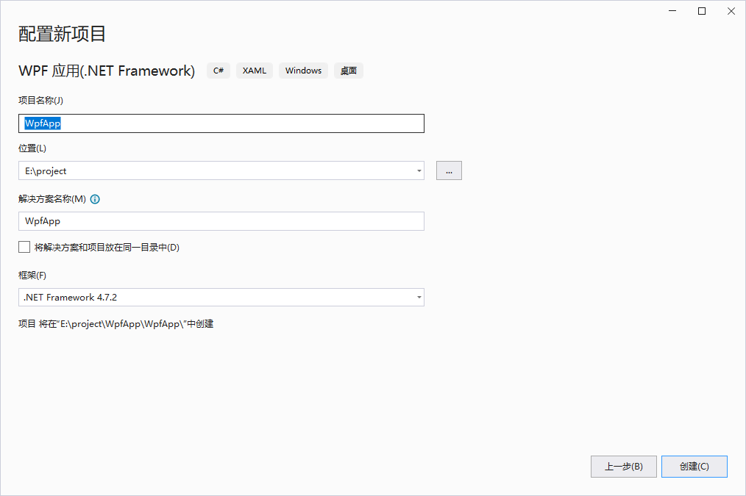Click the C# language tag

pyautogui.click(x=219, y=71)
